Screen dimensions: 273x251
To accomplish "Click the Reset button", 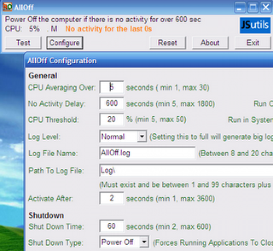I will 167,43.
